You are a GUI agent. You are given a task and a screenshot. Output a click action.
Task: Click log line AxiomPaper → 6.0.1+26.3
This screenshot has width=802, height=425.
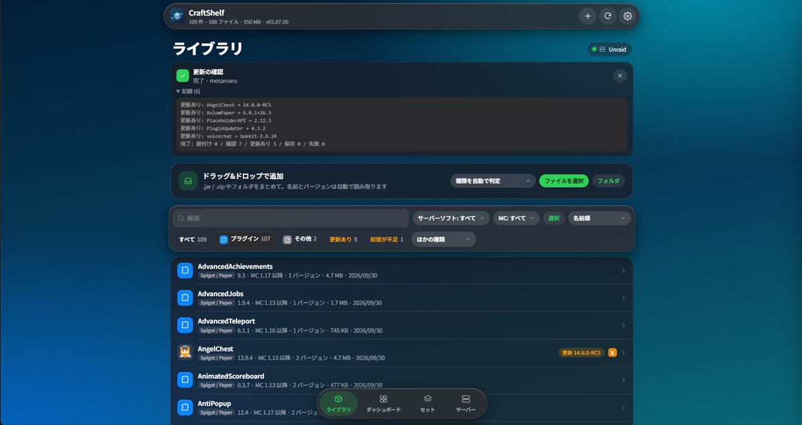[x=225, y=113]
